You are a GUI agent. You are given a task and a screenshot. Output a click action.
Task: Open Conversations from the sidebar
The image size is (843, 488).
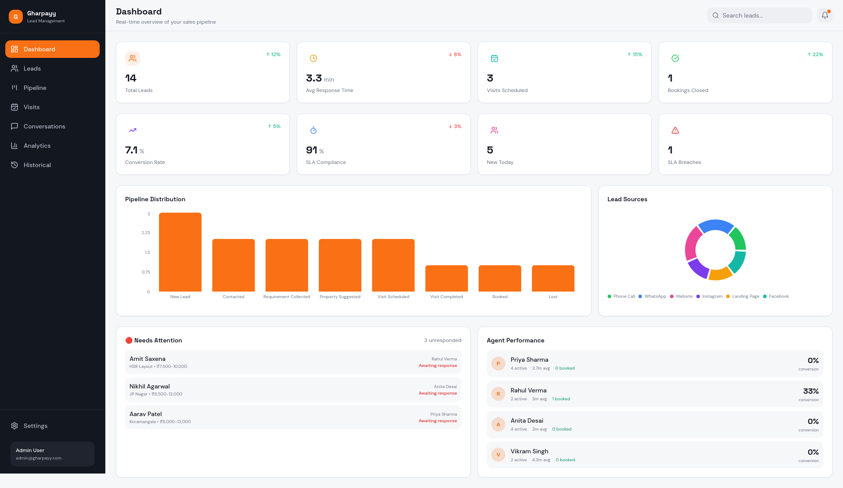click(x=52, y=126)
